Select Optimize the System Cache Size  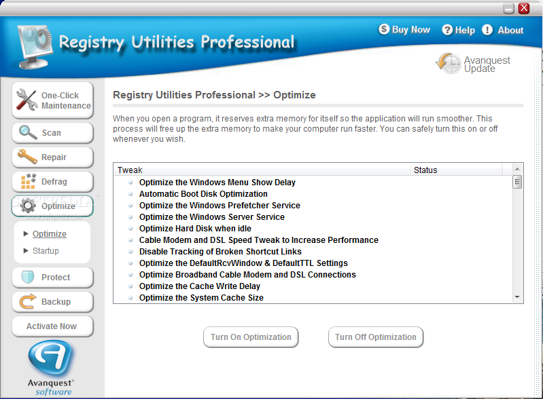[201, 298]
